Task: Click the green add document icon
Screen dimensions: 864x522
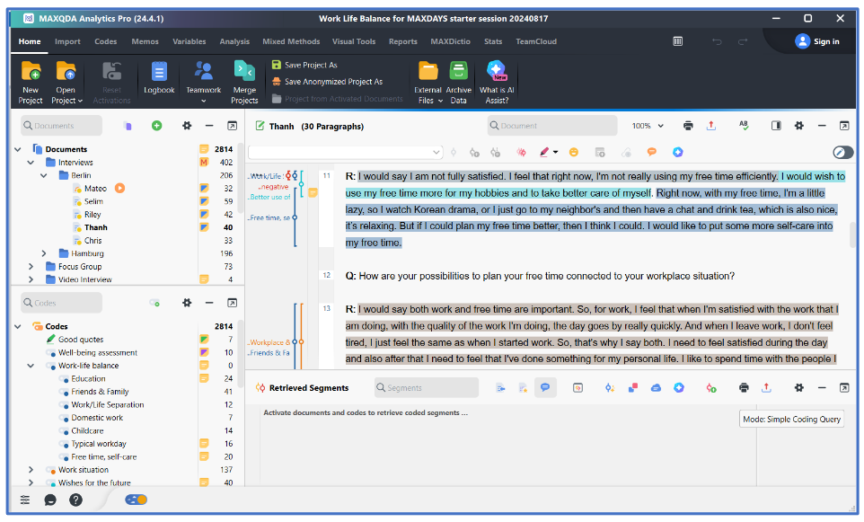Action: [x=156, y=126]
